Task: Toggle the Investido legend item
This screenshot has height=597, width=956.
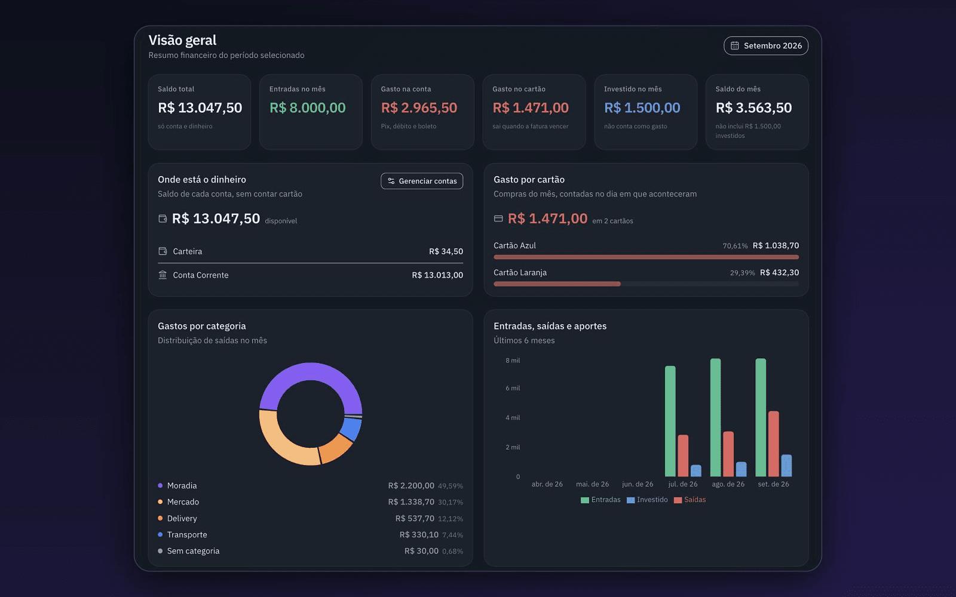Action: (647, 500)
